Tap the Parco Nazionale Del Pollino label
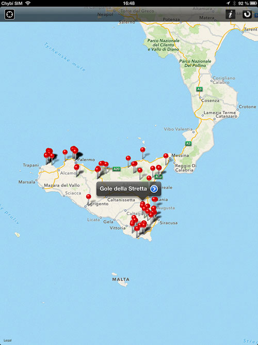Image resolution: width=258 pixels, height=345 pixels. pos(195,64)
